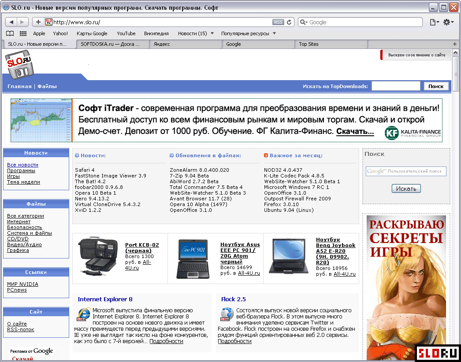Click the address bar URL field
Image resolution: width=461 pixels, height=362 pixels.
tap(162, 22)
